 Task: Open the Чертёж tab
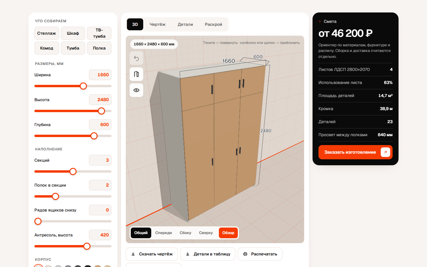click(x=157, y=24)
